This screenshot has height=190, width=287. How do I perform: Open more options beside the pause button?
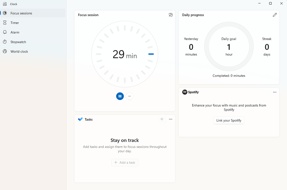[129, 96]
